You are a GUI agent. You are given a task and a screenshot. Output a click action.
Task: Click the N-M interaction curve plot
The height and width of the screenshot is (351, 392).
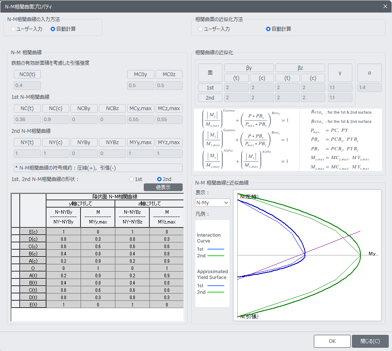pos(307,255)
